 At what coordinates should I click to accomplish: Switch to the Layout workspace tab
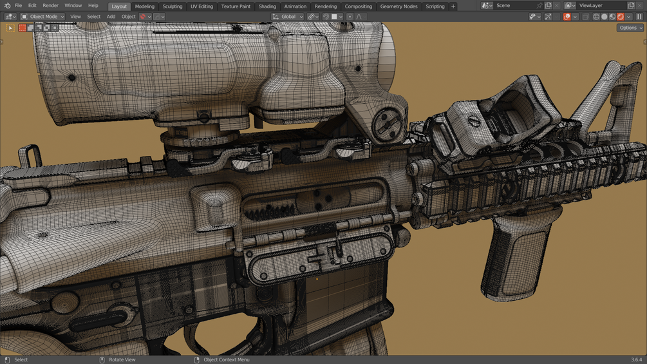119,6
